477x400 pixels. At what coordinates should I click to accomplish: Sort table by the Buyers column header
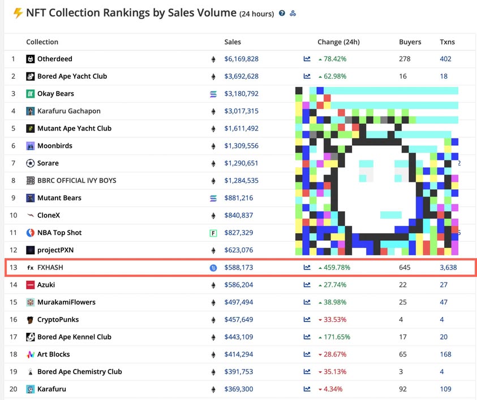pyautogui.click(x=410, y=42)
